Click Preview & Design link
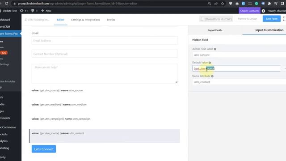The height and width of the screenshot is (161, 286). click(247, 19)
